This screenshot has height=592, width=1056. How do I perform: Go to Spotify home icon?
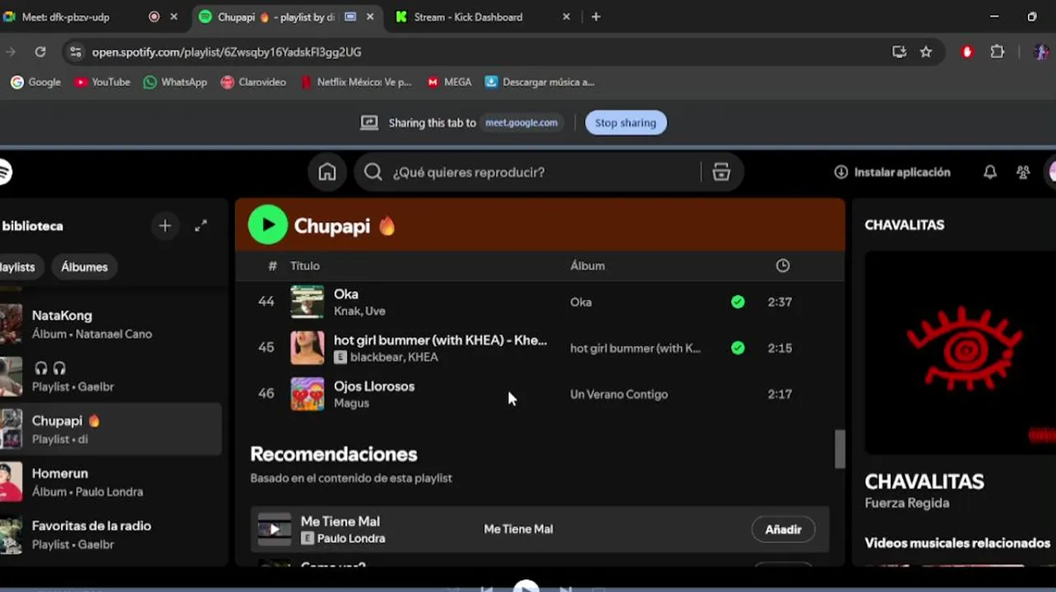pyautogui.click(x=327, y=172)
